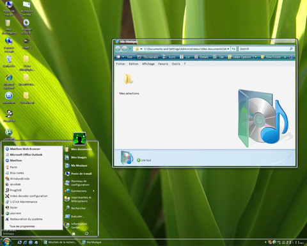Click the lock icon in start menu
The width and height of the screenshot is (307, 246).
pos(74,233)
